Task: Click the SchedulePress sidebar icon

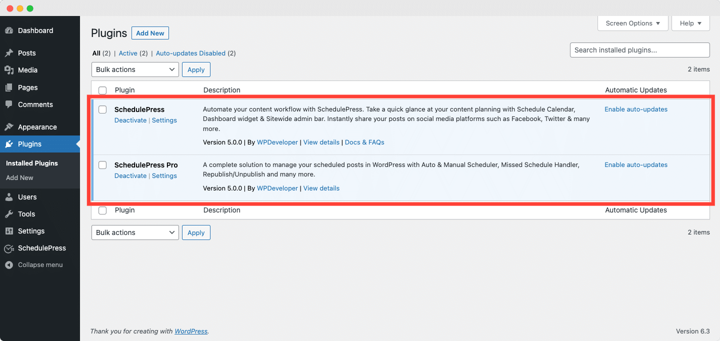Action: tap(9, 248)
